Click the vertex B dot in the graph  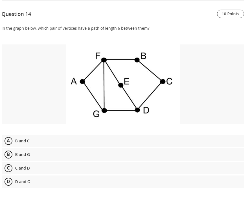pos(137,59)
